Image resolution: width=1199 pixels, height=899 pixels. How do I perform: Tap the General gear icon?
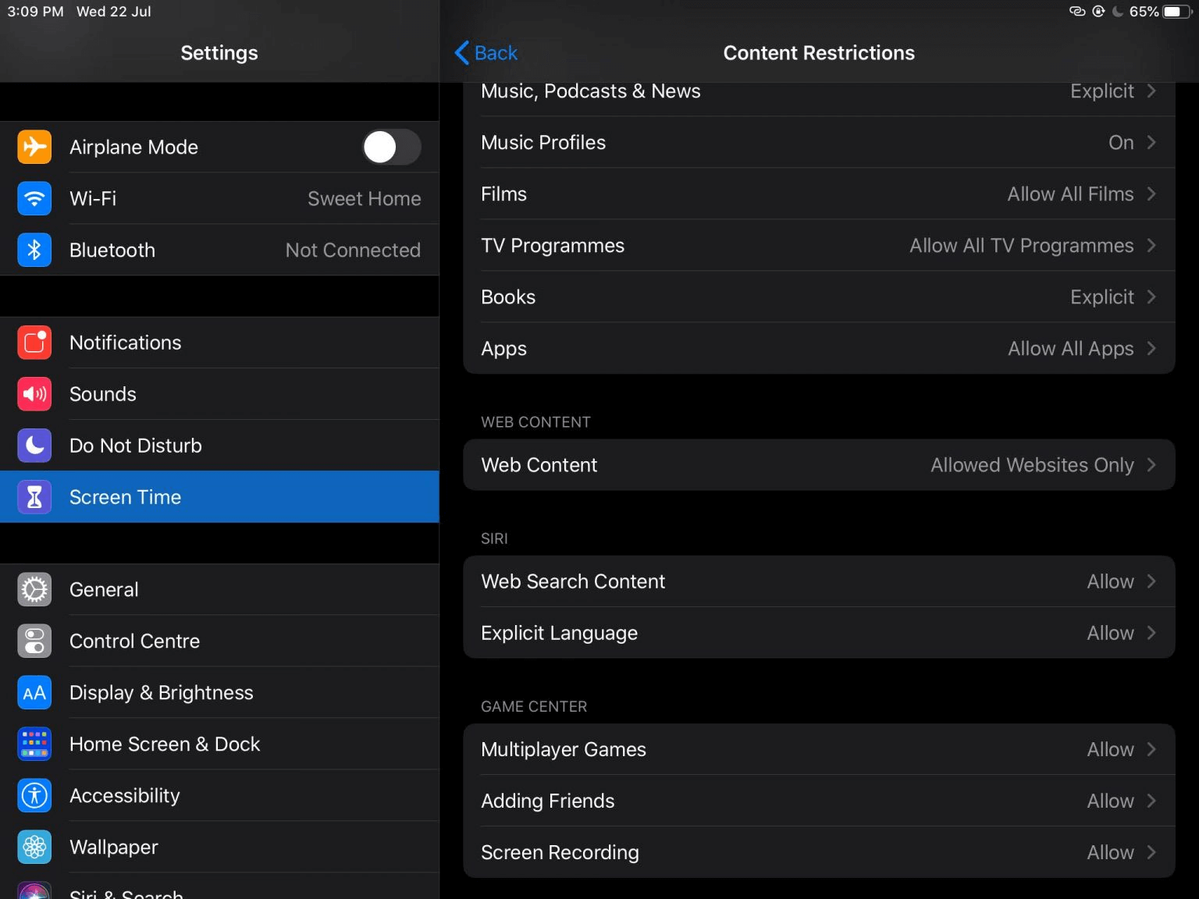point(34,589)
